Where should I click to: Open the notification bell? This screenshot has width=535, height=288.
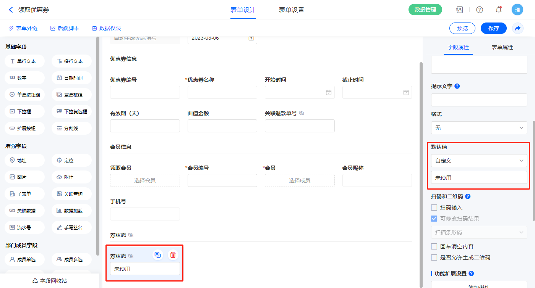tap(499, 10)
